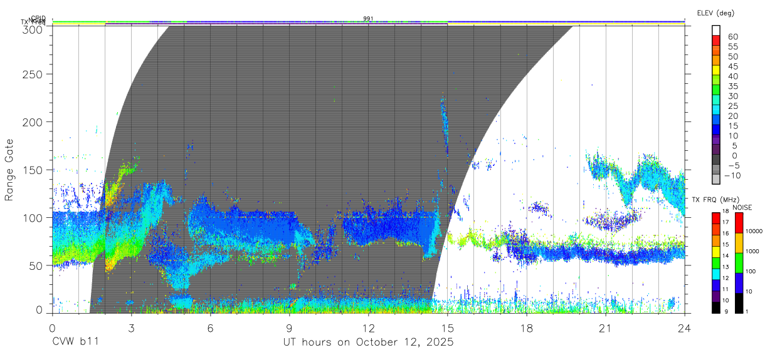The width and height of the screenshot is (770, 355).
Task: Click the 18 tick on the UT hours axis
Action: tap(527, 327)
